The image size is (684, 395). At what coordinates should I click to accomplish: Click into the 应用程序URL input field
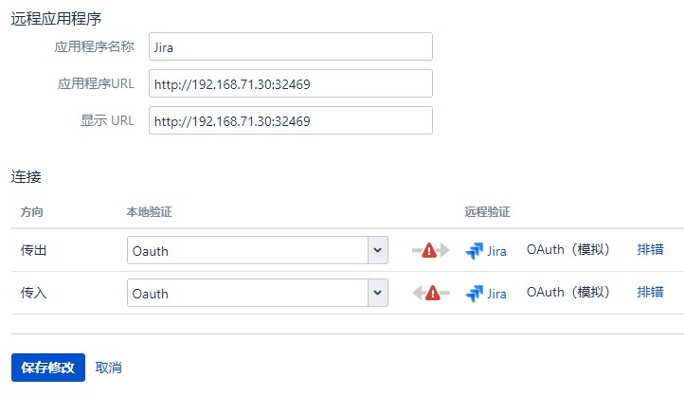[290, 83]
